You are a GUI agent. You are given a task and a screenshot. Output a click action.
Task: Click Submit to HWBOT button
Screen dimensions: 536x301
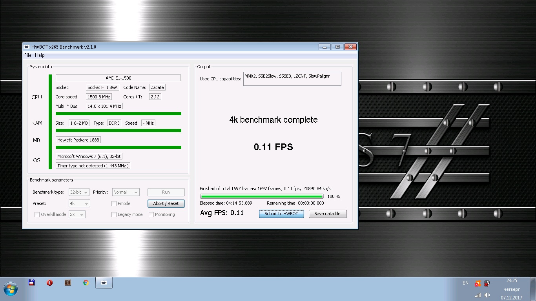[x=281, y=214]
